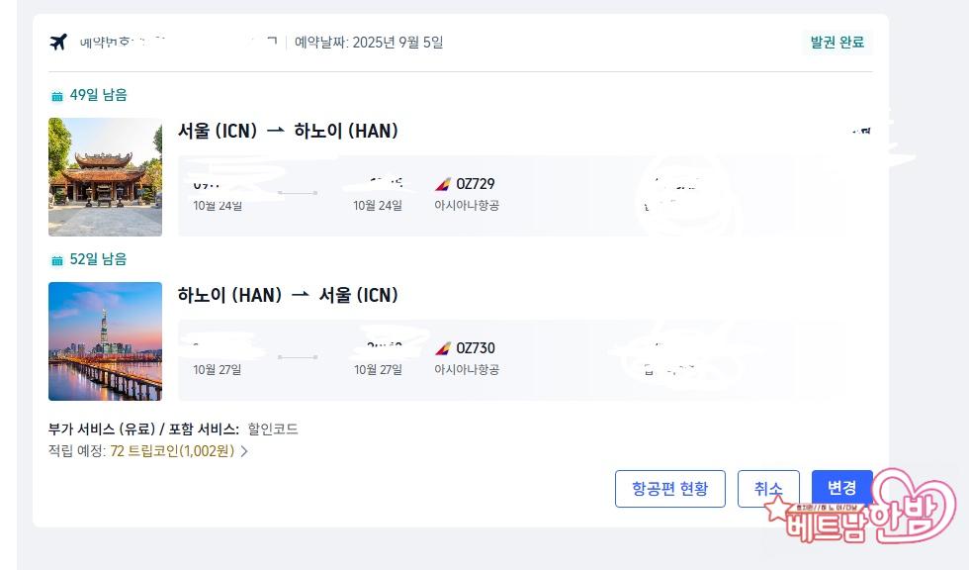The width and height of the screenshot is (969, 570).
Task: Click Asiana logo beside OZ729
Action: click(443, 184)
